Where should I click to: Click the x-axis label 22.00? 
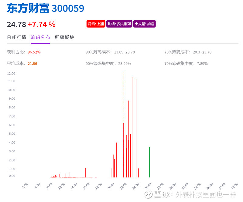[x=123, y=186]
